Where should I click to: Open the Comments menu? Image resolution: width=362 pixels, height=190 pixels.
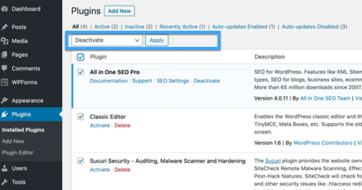(26, 69)
